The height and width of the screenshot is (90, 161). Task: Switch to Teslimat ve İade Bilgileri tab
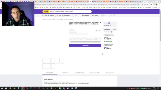point(95,73)
